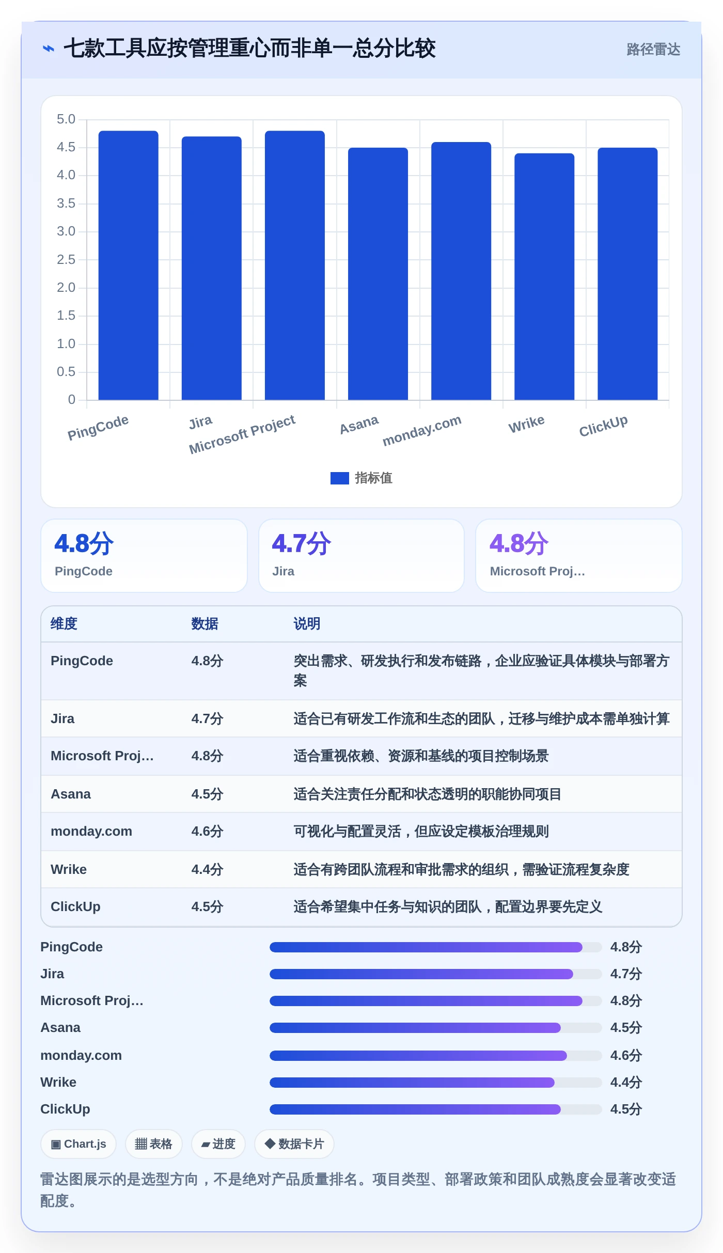Open the 4.8分 PingCode data card
Image resolution: width=723 pixels, height=1253 pixels.
click(x=144, y=556)
